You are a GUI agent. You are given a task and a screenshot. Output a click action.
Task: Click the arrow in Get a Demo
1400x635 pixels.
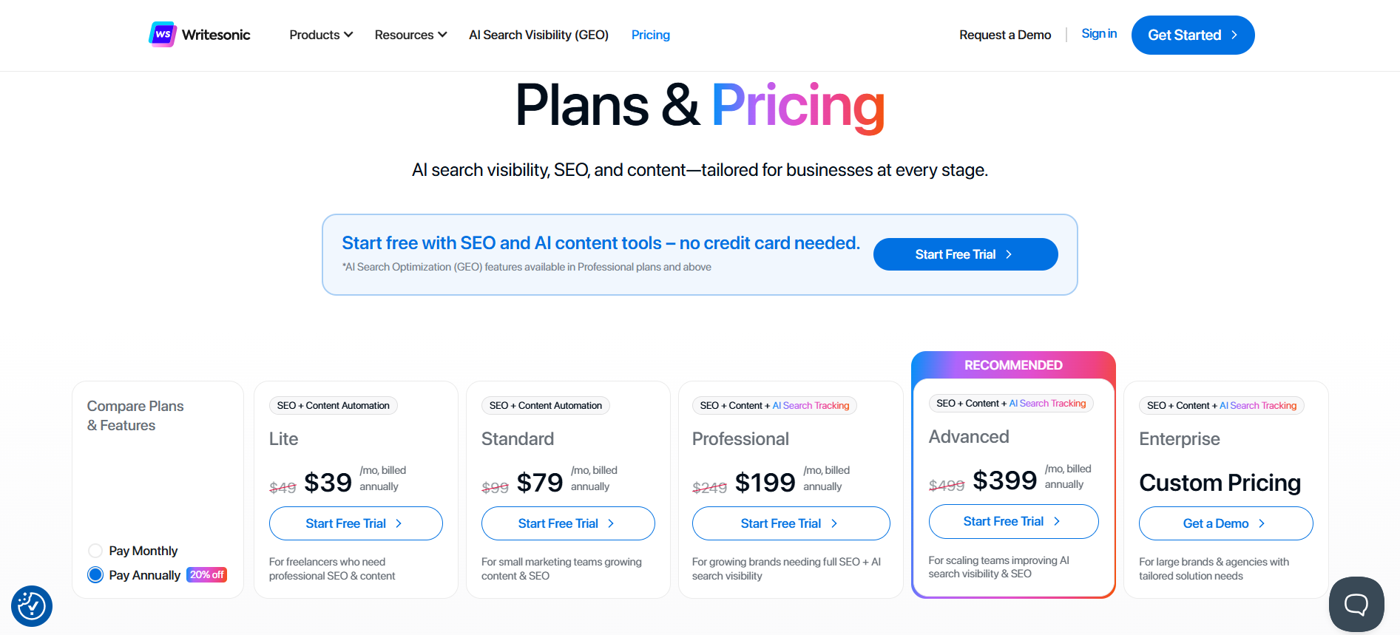1262,523
